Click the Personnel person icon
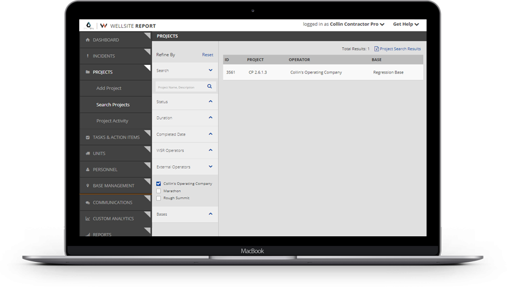This screenshot has width=507, height=287. point(88,170)
